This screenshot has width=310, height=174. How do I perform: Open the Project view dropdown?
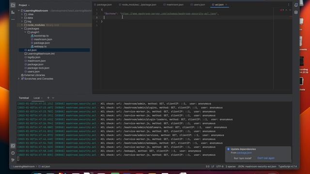pos(24,5)
